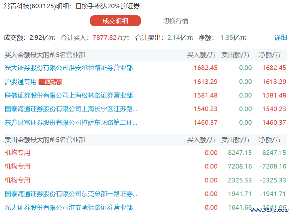Click buy amount 1682.45 for 光大证券
The image size is (291, 215).
[206, 68]
